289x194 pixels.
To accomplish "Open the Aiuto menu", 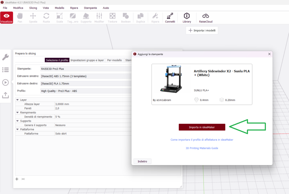I will [x=106, y=8].
